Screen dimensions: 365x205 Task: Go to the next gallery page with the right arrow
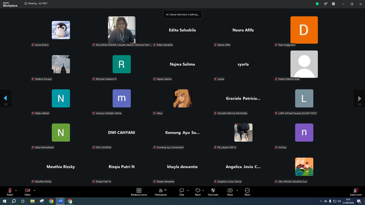coord(359,99)
